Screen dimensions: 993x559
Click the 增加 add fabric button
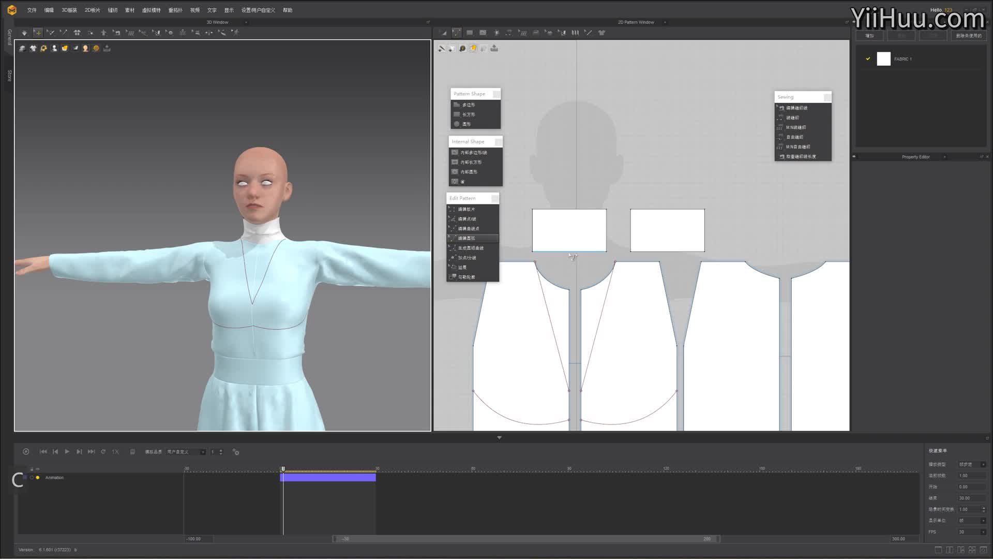[x=869, y=36]
